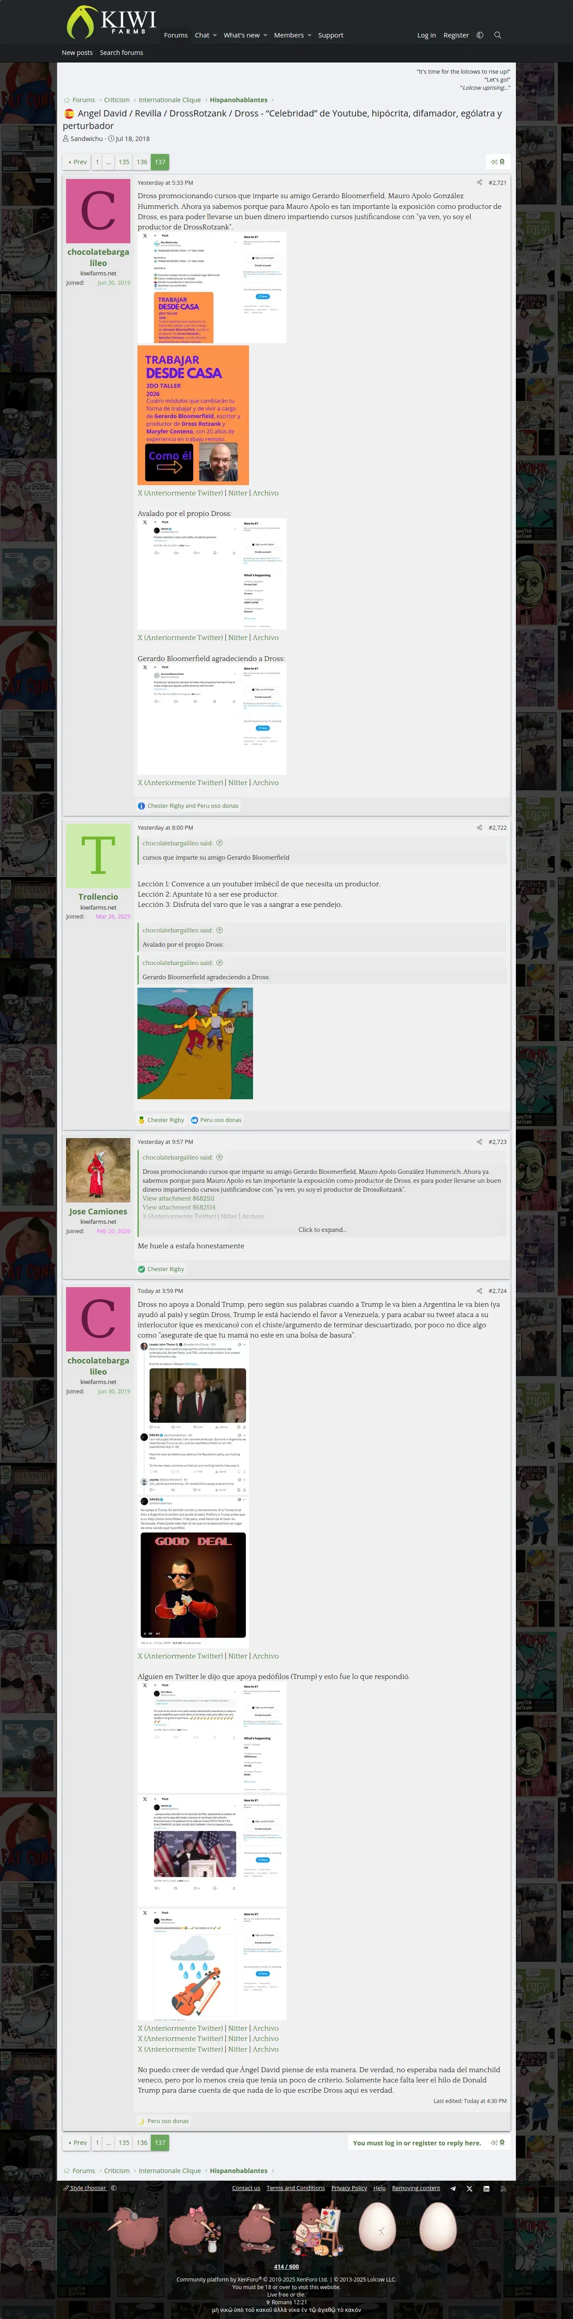Viewport: 573px width, 2319px height.
Task: Expand quote arrow above 'Avalado por el propio Dross'
Action: [220, 930]
